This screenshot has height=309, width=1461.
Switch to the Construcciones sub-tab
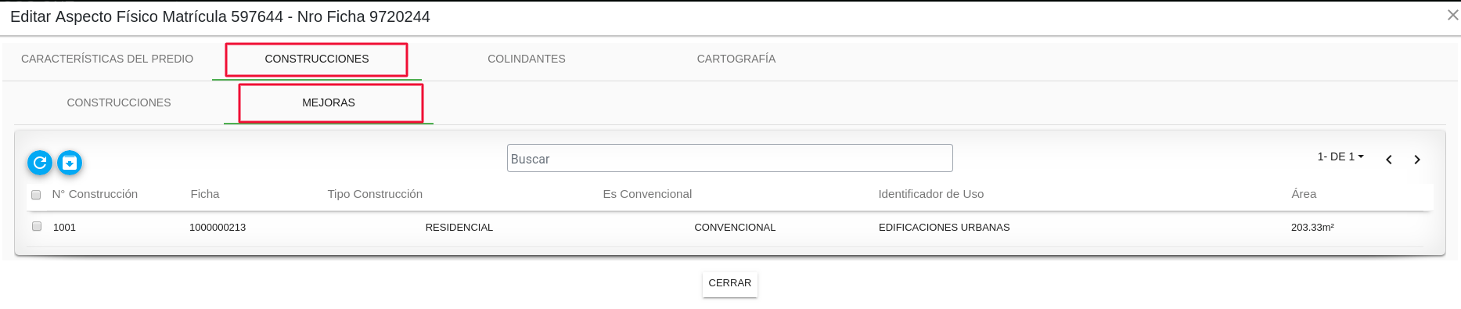point(119,102)
